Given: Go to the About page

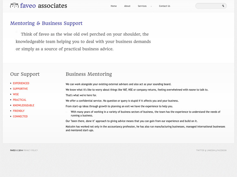Looking at the screenshot, I should 127,6.
